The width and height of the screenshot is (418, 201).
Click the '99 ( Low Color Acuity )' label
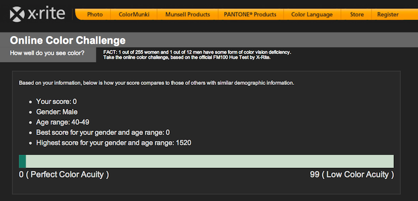(352, 175)
